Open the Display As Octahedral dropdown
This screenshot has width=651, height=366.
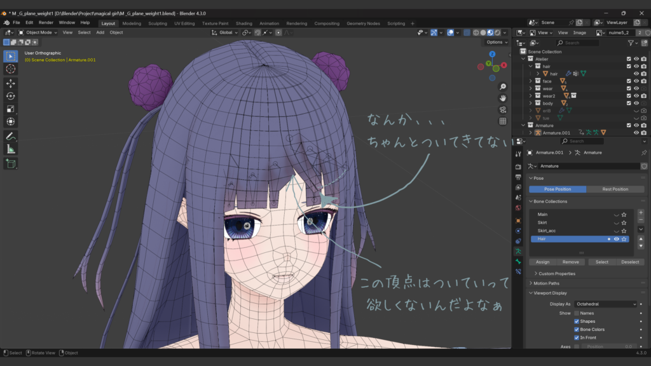[x=605, y=304]
